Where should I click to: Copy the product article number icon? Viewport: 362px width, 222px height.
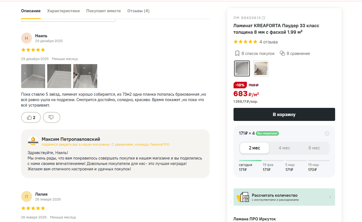click(x=263, y=18)
